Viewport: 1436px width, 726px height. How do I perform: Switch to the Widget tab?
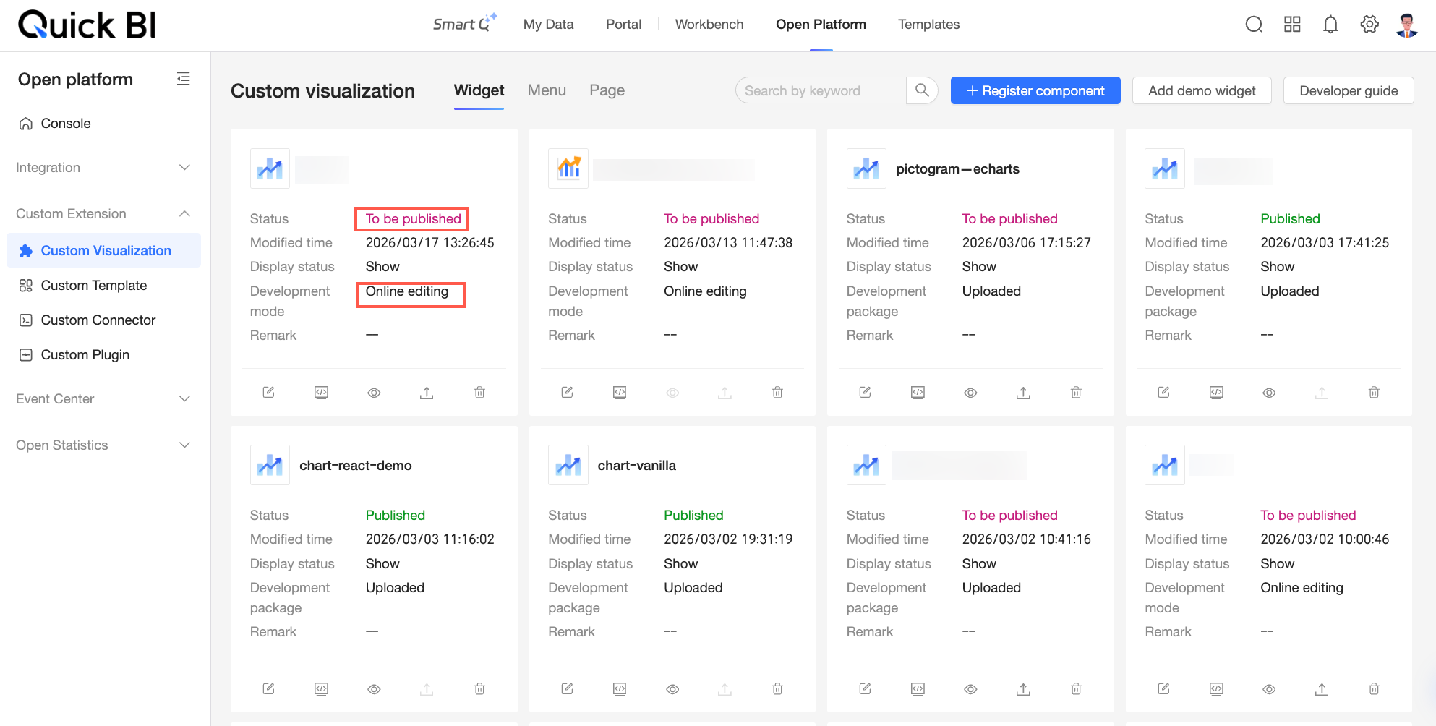click(x=479, y=90)
